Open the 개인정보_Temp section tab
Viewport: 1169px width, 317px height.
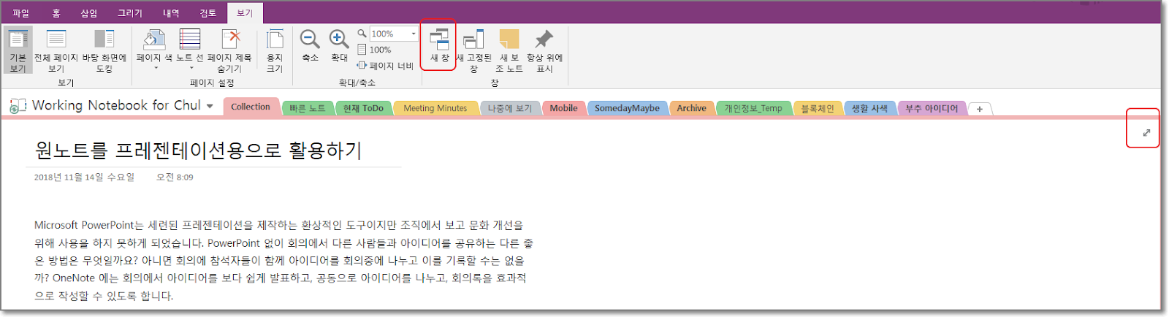pos(753,108)
